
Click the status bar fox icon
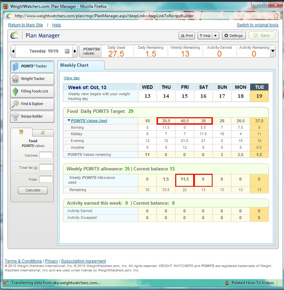click(x=6, y=283)
